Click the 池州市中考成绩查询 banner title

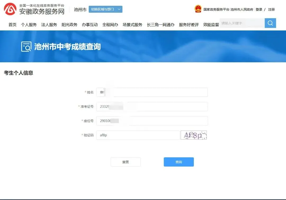(x=68, y=47)
